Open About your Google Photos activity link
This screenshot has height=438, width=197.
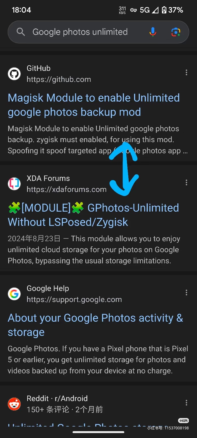click(95, 325)
